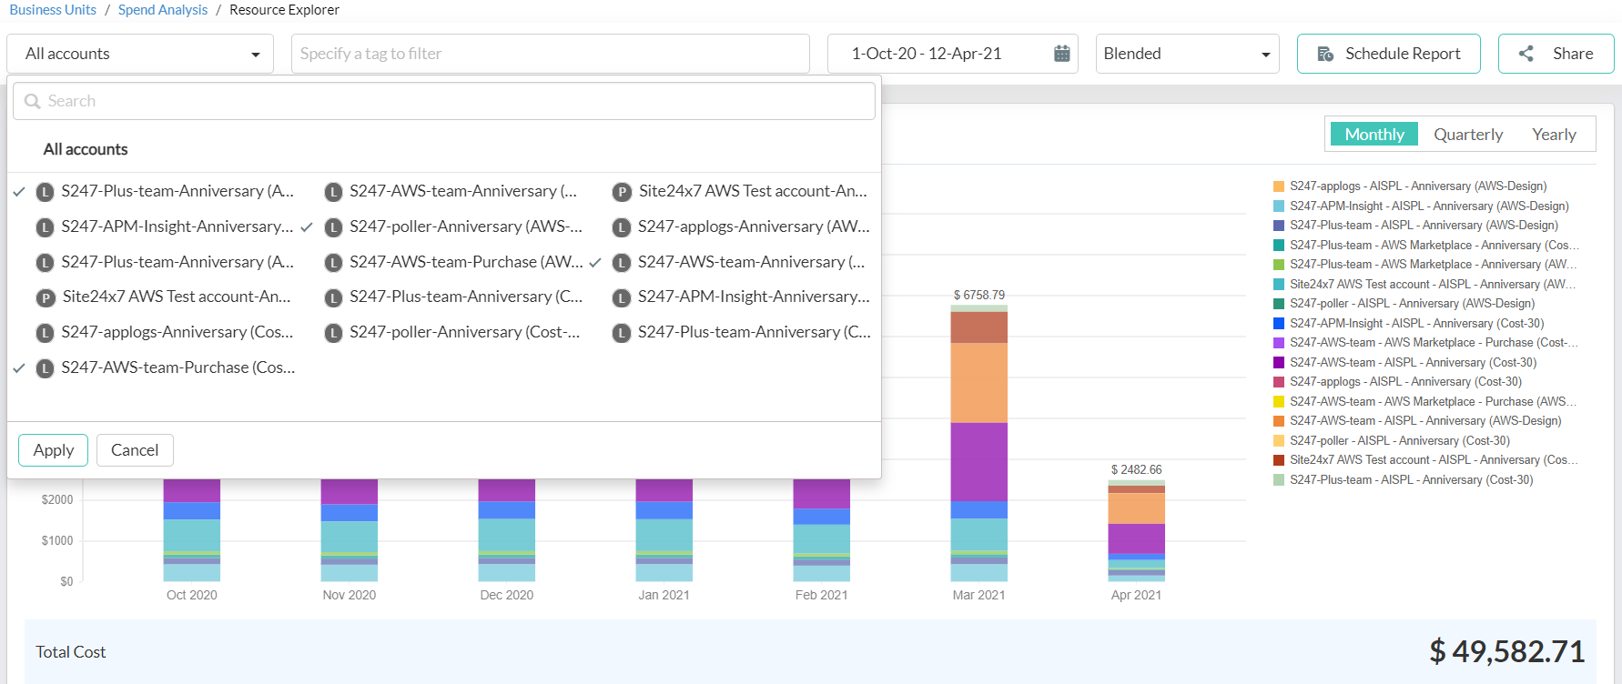
Task: Click orange swatch of S247-applogs - AISPL (AWS-Design)
Action: click(x=1279, y=186)
